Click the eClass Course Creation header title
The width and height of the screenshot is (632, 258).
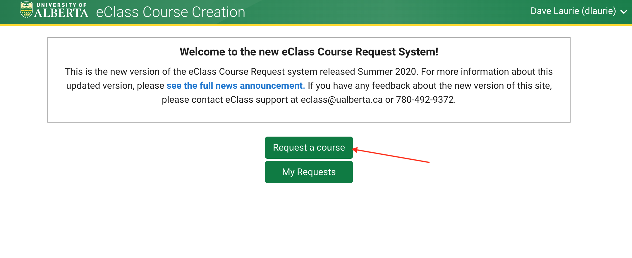pyautogui.click(x=171, y=12)
